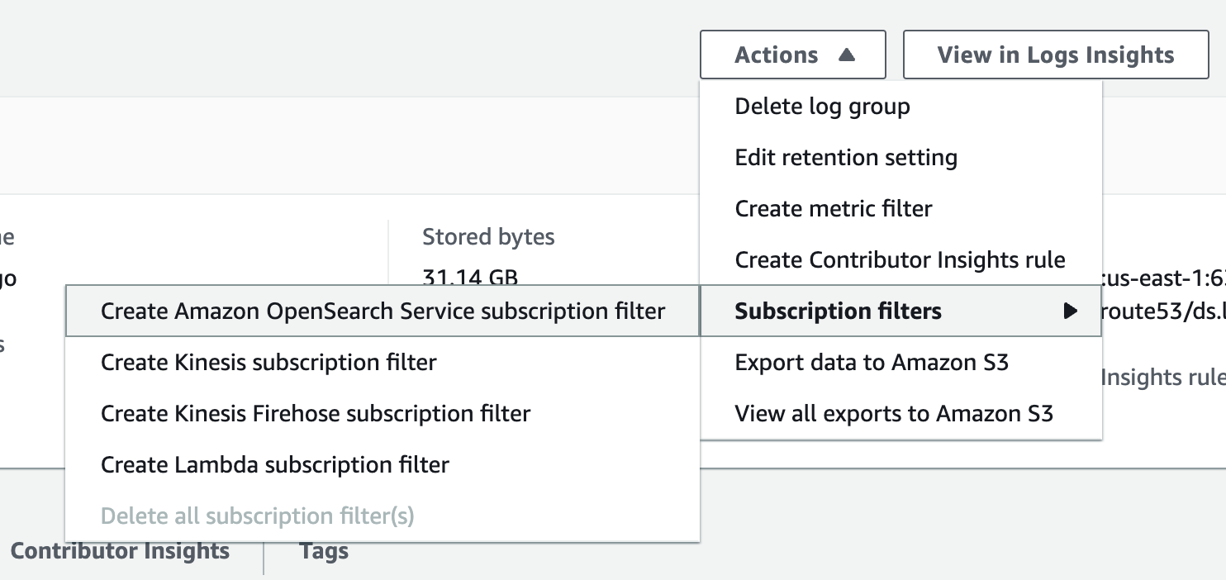
Task: Switch to the Contributor Insights tab
Action: click(120, 552)
